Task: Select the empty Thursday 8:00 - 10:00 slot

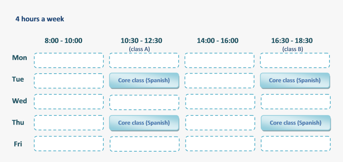Action: pyautogui.click(x=69, y=123)
